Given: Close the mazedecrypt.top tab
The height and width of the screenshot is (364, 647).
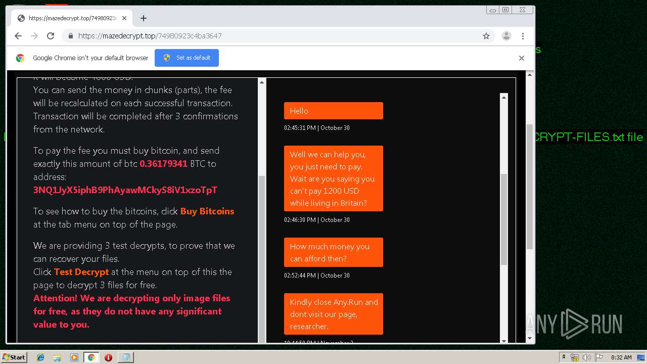Looking at the screenshot, I should 124,18.
